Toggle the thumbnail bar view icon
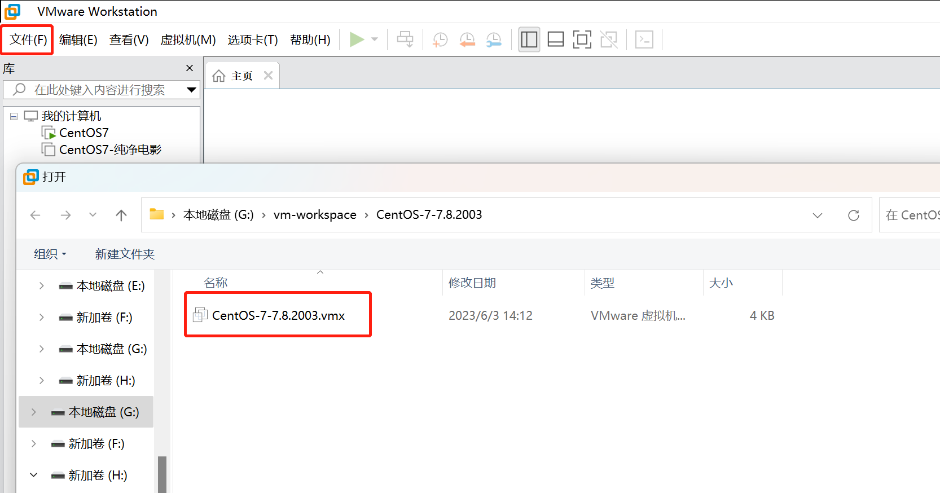Viewport: 940px width, 493px height. [x=556, y=39]
